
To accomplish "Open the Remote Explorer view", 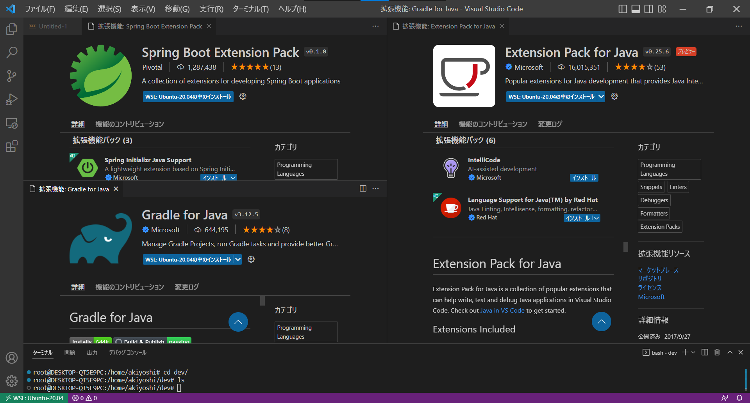I will [12, 123].
